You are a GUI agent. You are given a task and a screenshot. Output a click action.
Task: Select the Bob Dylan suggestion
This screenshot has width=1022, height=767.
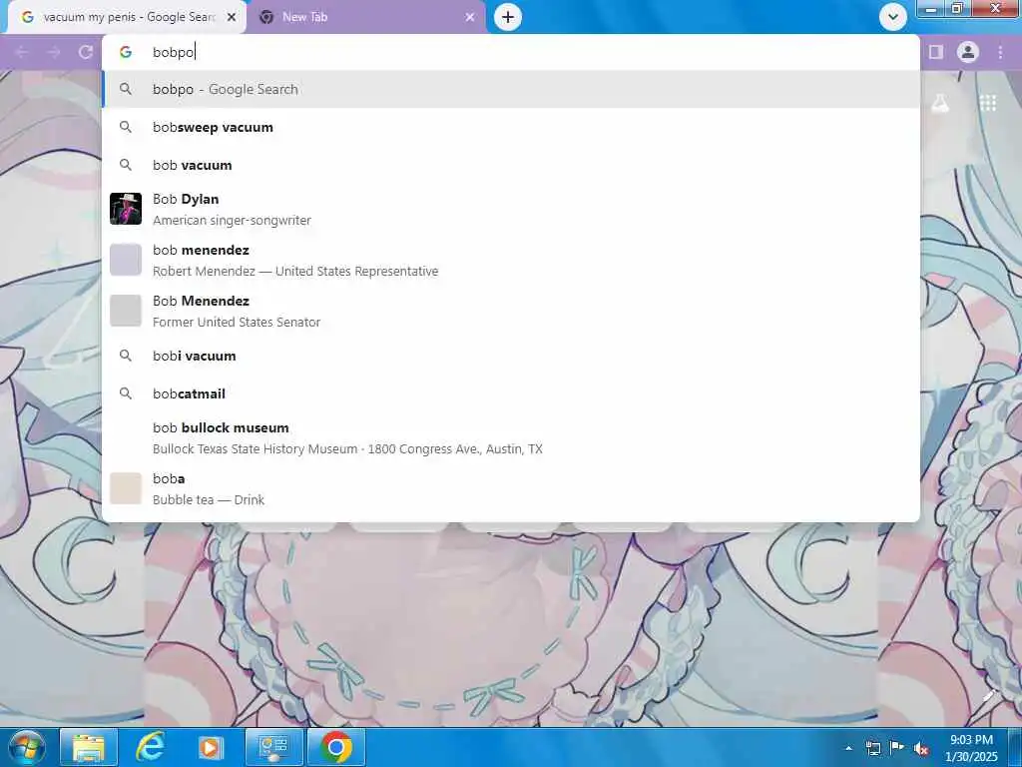click(511, 209)
